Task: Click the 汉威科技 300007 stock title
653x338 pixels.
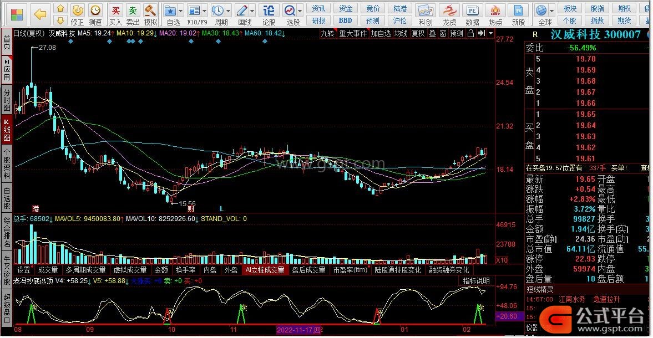Action: pos(595,34)
